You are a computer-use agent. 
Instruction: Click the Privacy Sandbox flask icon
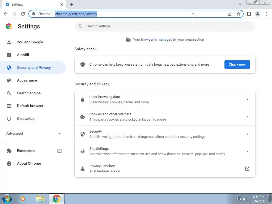83,169
